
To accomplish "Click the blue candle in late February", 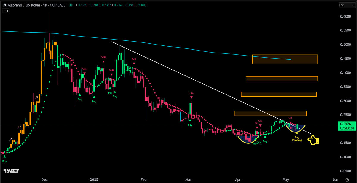I will tap(181, 116).
